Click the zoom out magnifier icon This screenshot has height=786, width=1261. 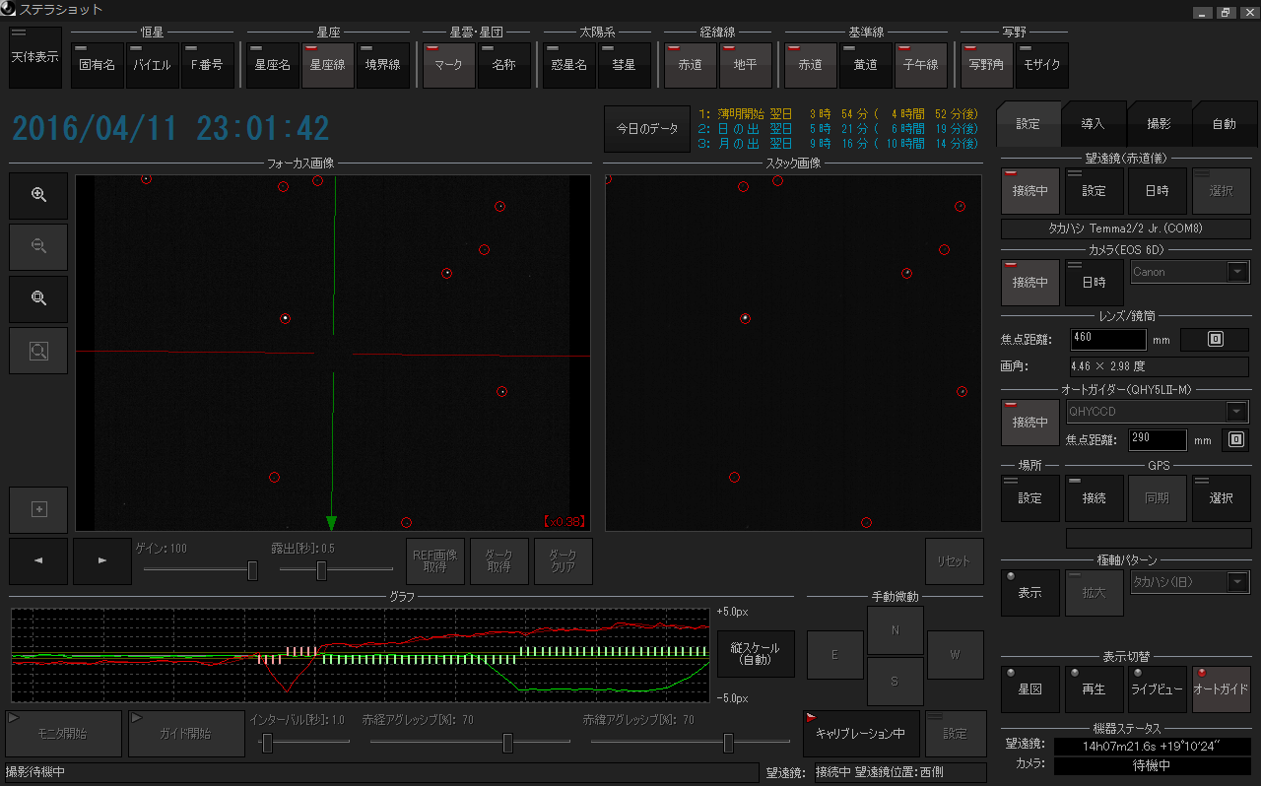pyautogui.click(x=38, y=246)
